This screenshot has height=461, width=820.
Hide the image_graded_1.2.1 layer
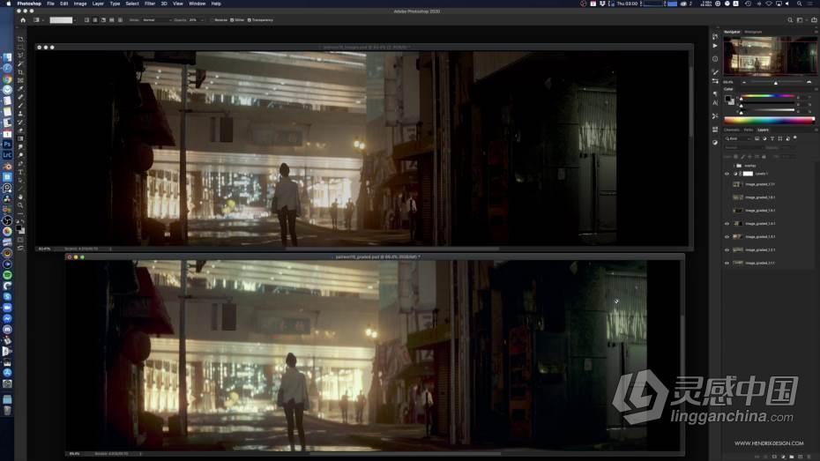coord(727,249)
